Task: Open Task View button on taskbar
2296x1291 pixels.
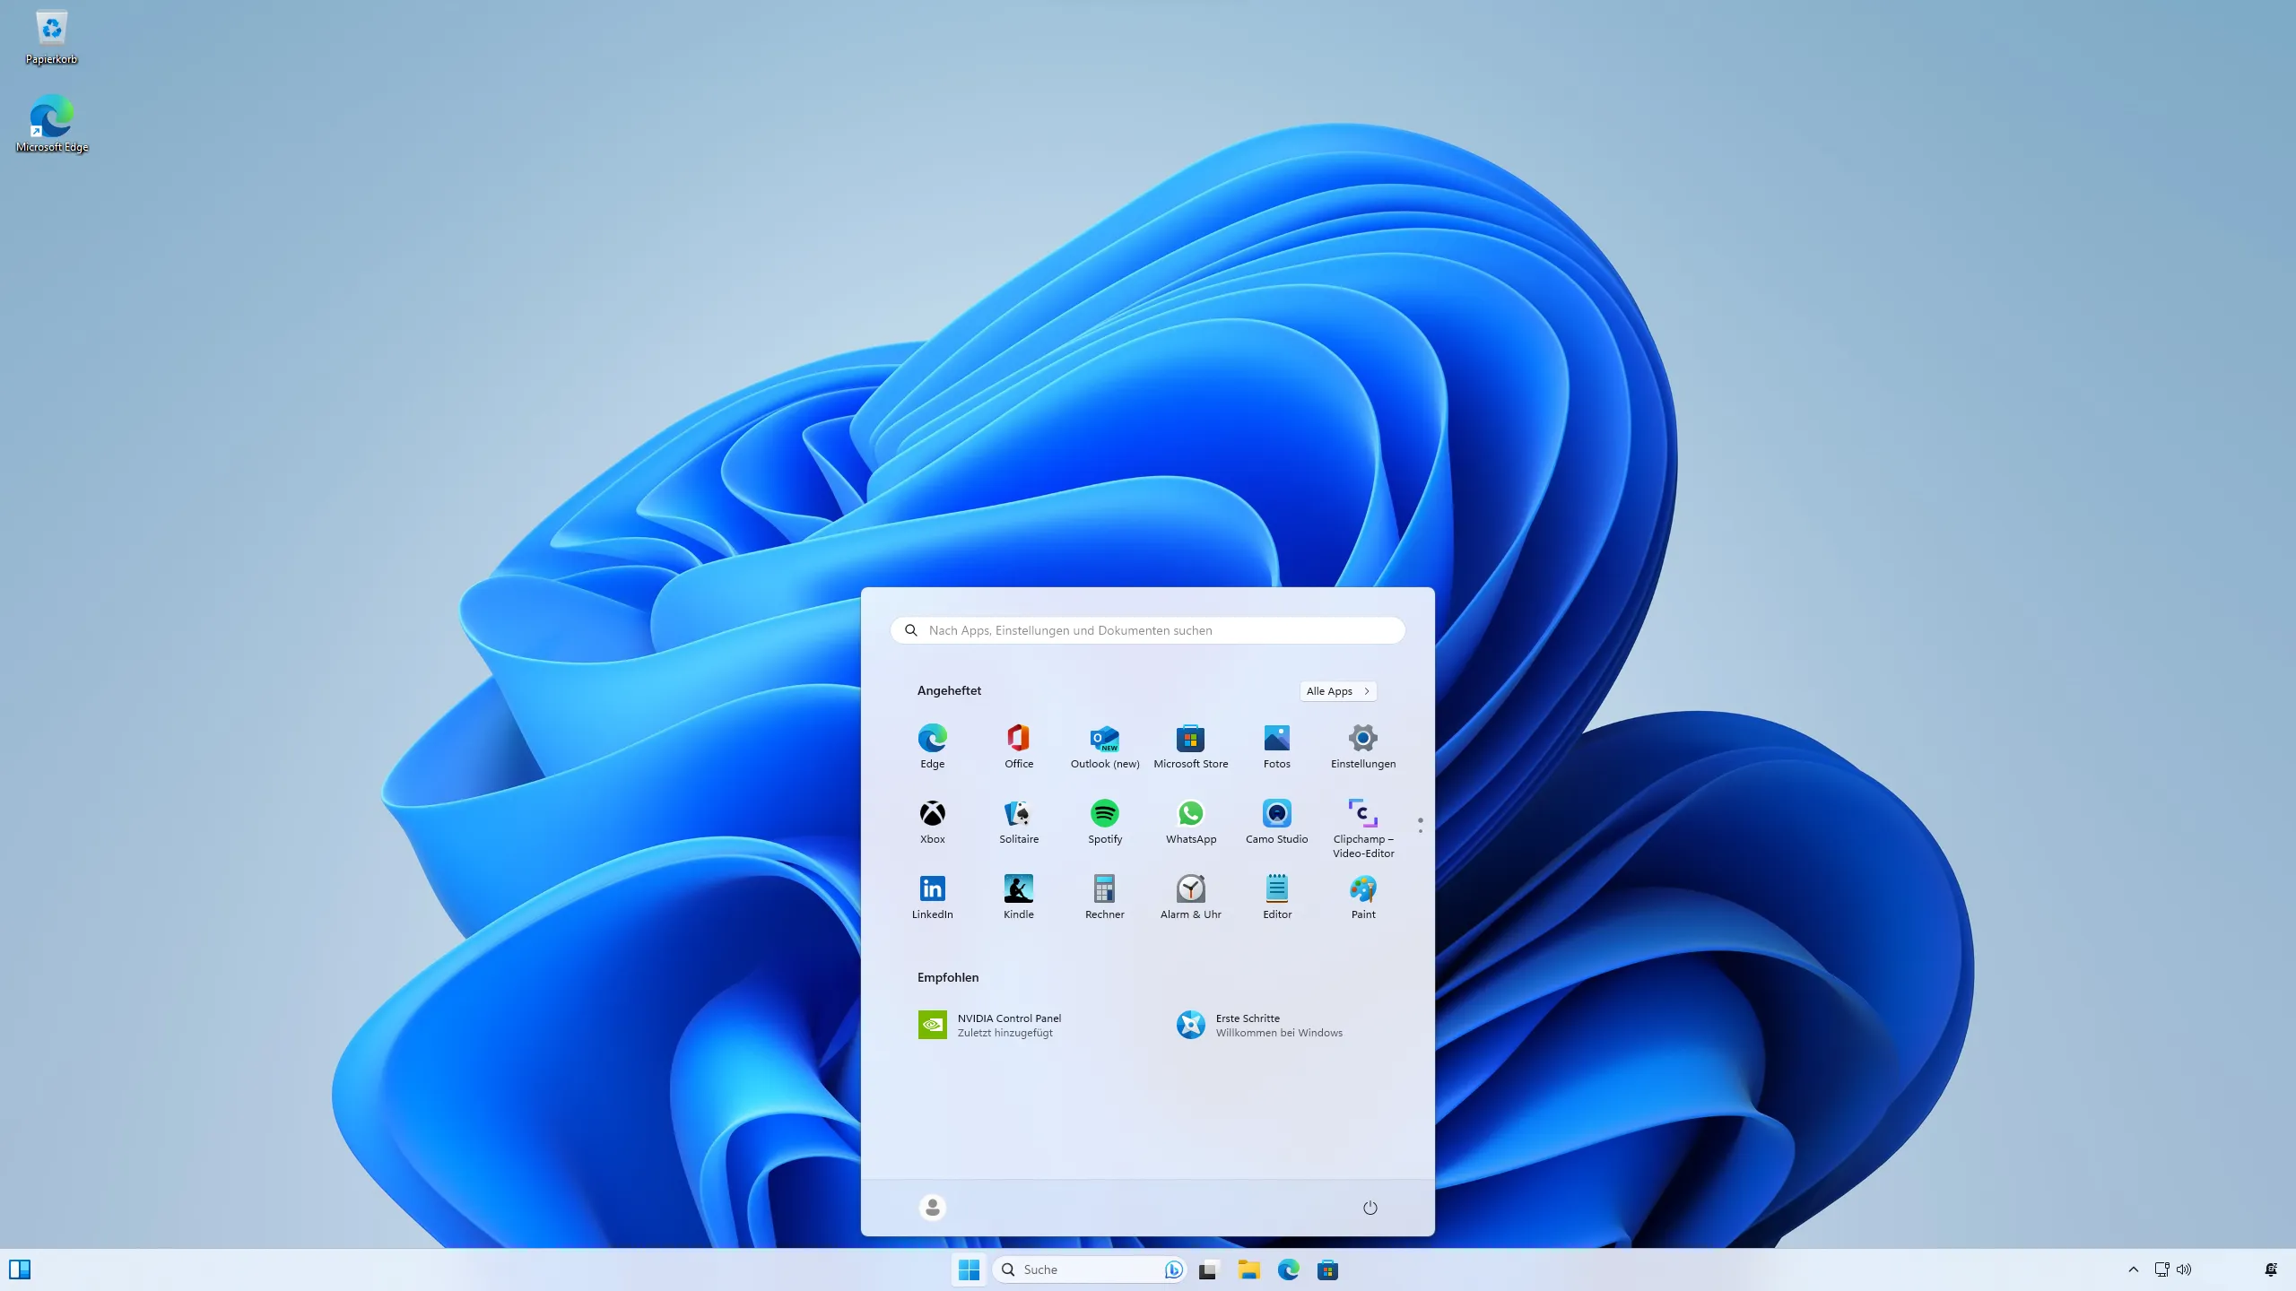Action: coord(1208,1269)
